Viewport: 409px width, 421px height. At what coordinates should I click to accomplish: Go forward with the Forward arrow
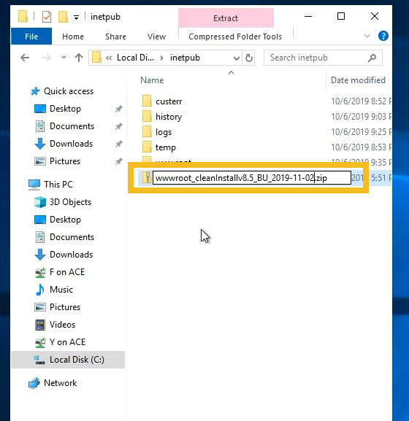46,58
